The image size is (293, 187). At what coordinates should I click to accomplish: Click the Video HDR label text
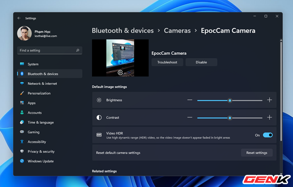(x=114, y=133)
